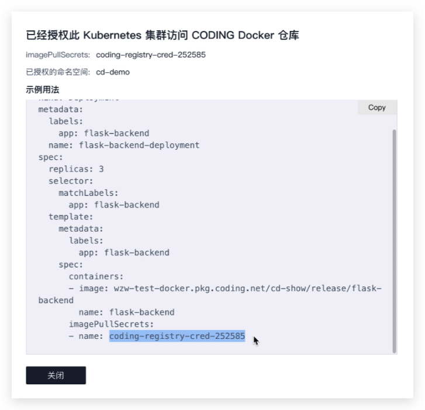Screen dimensions: 425x410
Task: Click the 'replicas: 3' line
Action: pyautogui.click(x=76, y=169)
